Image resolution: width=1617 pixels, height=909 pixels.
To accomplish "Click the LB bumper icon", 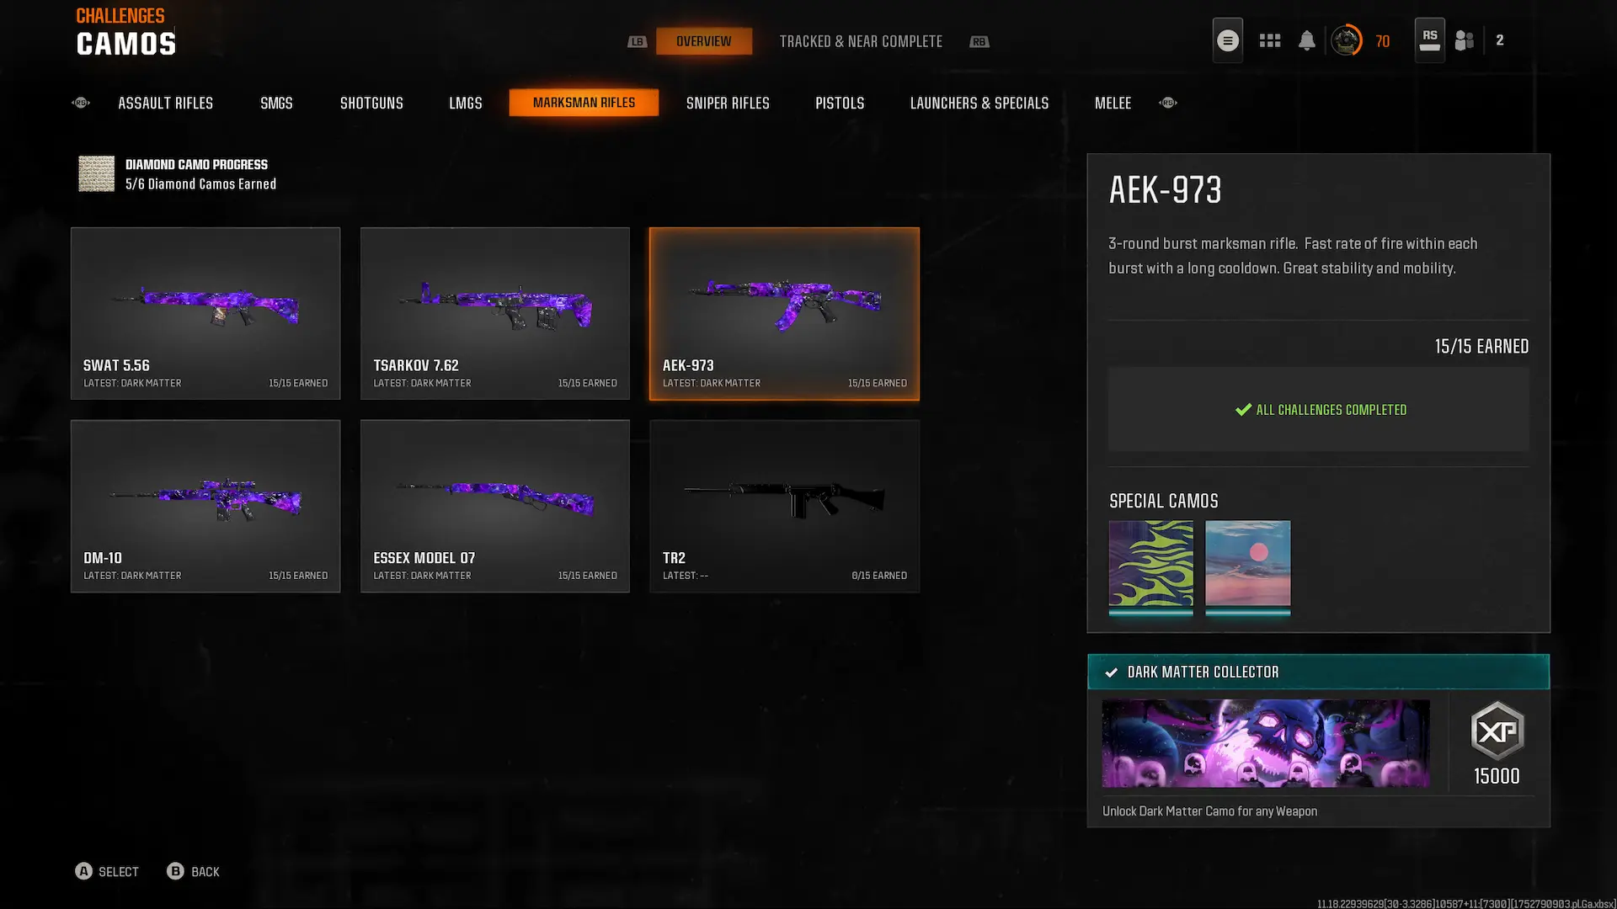I will pyautogui.click(x=638, y=42).
